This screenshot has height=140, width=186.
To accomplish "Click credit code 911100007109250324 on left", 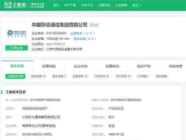I will [x=45, y=100].
